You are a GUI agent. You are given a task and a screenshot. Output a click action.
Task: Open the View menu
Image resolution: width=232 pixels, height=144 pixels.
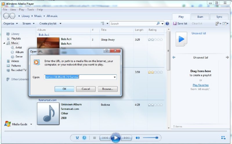13,10
